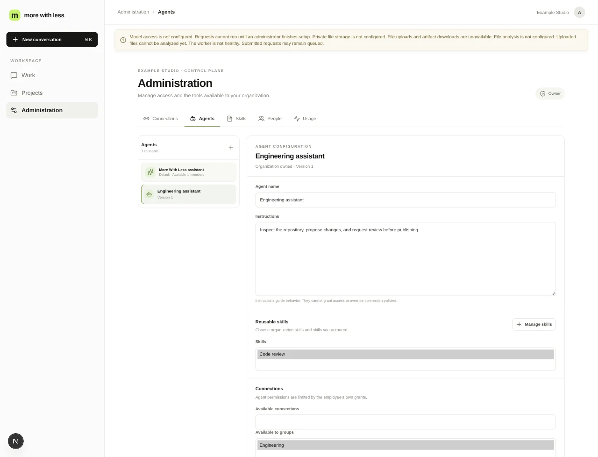
Task: Click the '1 reusable' agents count
Action: pyautogui.click(x=150, y=151)
